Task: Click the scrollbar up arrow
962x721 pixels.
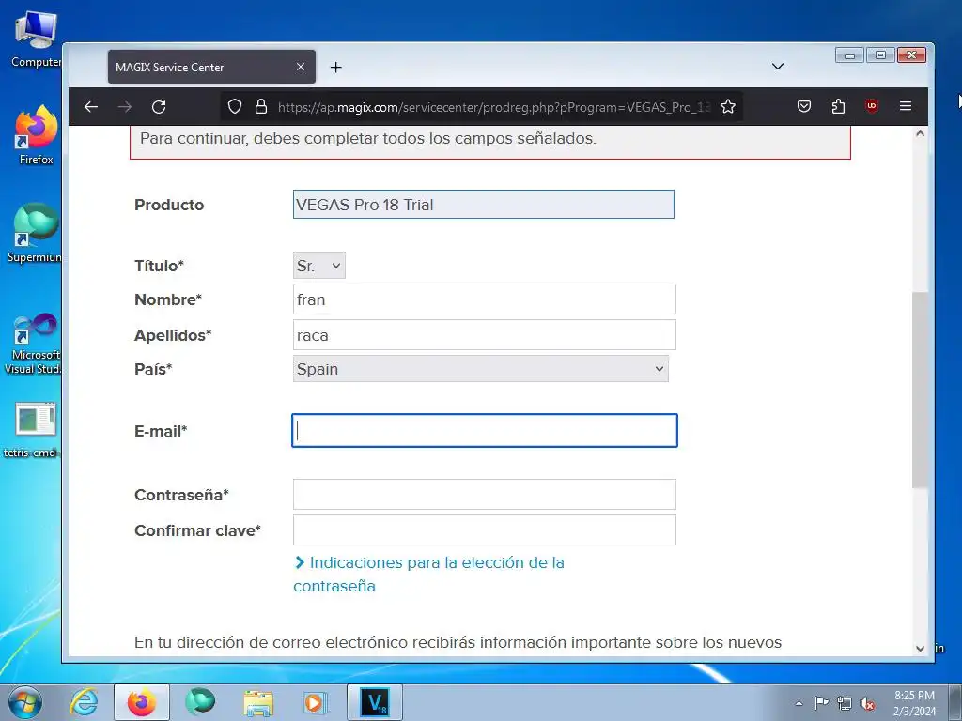Action: (920, 133)
